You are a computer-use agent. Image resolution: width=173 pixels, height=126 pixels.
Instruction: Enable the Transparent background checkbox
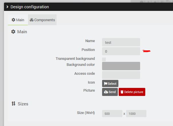coord(104,59)
